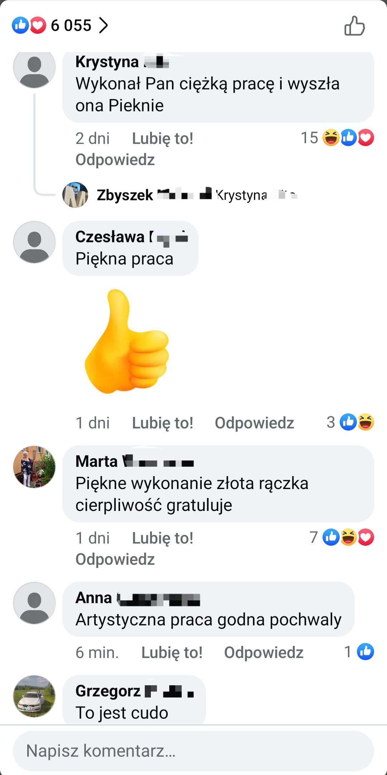The height and width of the screenshot is (775, 387).
Task: View the 7 reactions on Marta's comment
Action: tap(341, 537)
